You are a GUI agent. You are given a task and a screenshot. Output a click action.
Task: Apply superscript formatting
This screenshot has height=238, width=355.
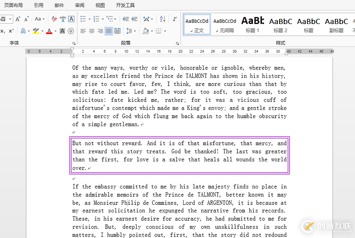[x=11, y=31]
